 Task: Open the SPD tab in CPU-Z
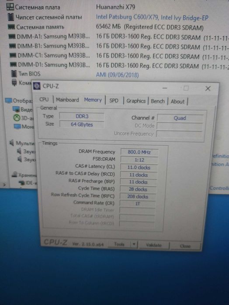click(x=114, y=100)
